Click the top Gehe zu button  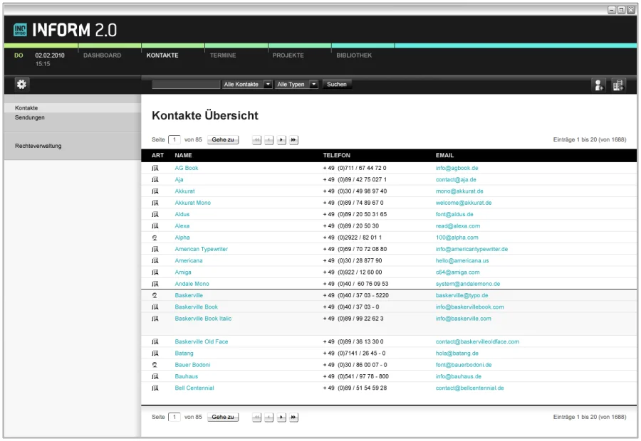[x=223, y=140]
